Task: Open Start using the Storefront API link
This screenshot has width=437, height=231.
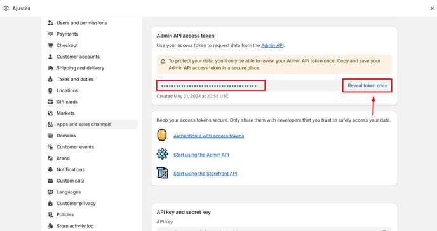Action: click(205, 174)
